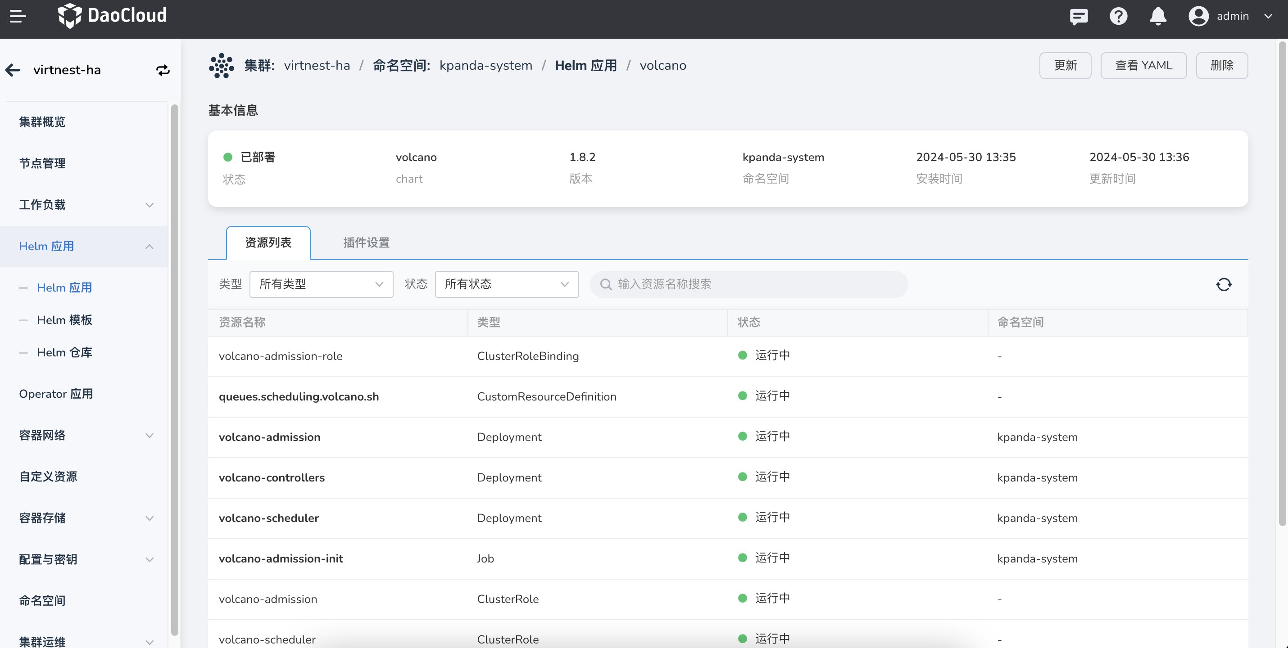The width and height of the screenshot is (1288, 648).
Task: Open the help question mark icon
Action: (1118, 17)
